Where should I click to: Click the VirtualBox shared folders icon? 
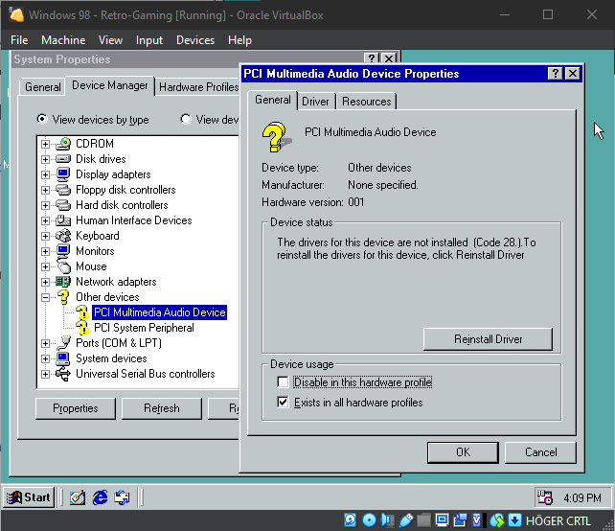click(423, 520)
